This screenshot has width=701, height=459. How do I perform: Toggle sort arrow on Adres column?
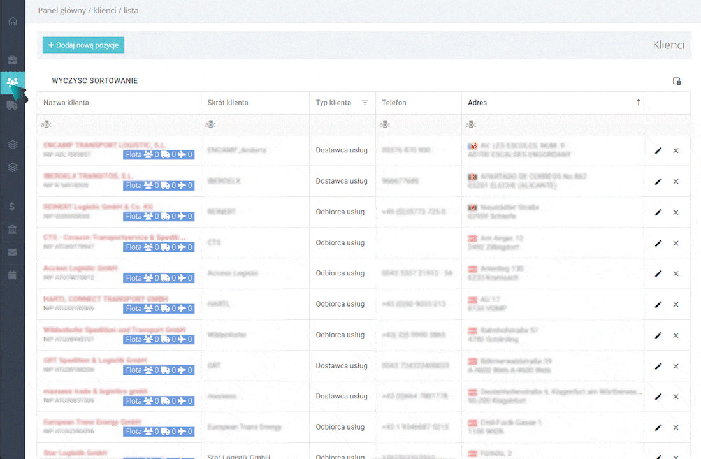pyautogui.click(x=638, y=103)
